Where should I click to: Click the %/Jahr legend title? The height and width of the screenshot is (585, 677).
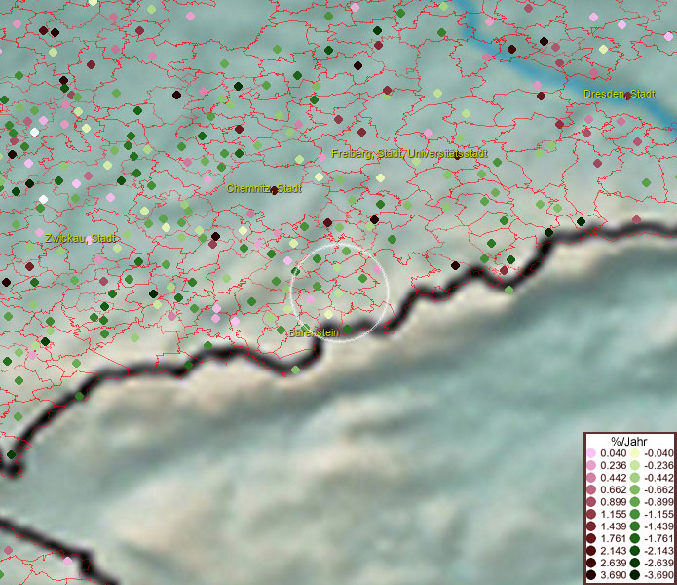[x=627, y=440]
